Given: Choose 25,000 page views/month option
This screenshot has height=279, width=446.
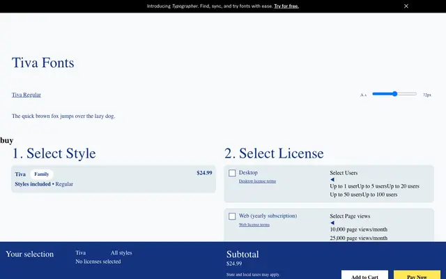Looking at the screenshot, I should (358, 238).
